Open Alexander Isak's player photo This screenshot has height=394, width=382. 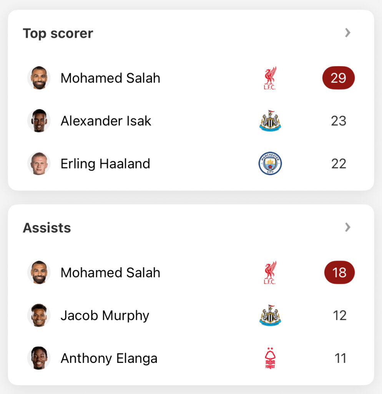(x=39, y=120)
